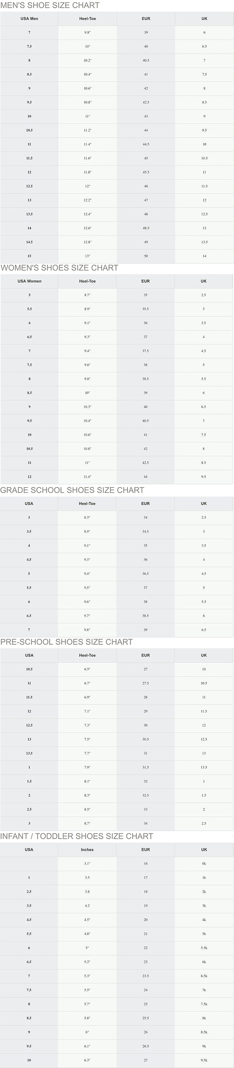Click pre-school heel-toe value 7.9"

(x=87, y=767)
